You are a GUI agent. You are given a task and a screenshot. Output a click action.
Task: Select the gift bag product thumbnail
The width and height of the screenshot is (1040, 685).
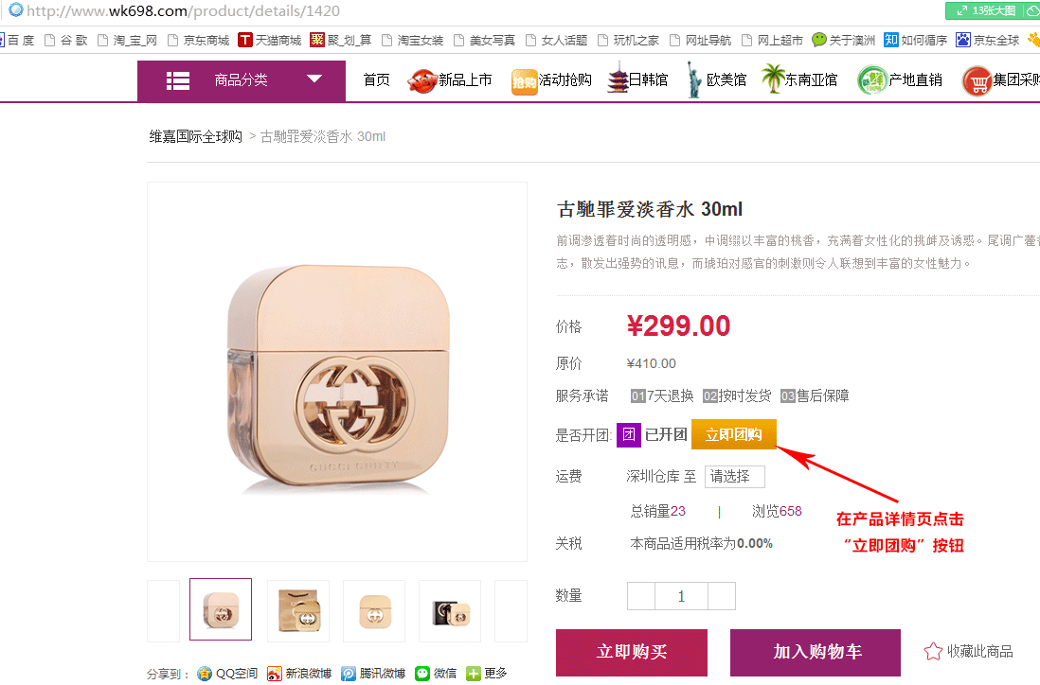tap(298, 611)
